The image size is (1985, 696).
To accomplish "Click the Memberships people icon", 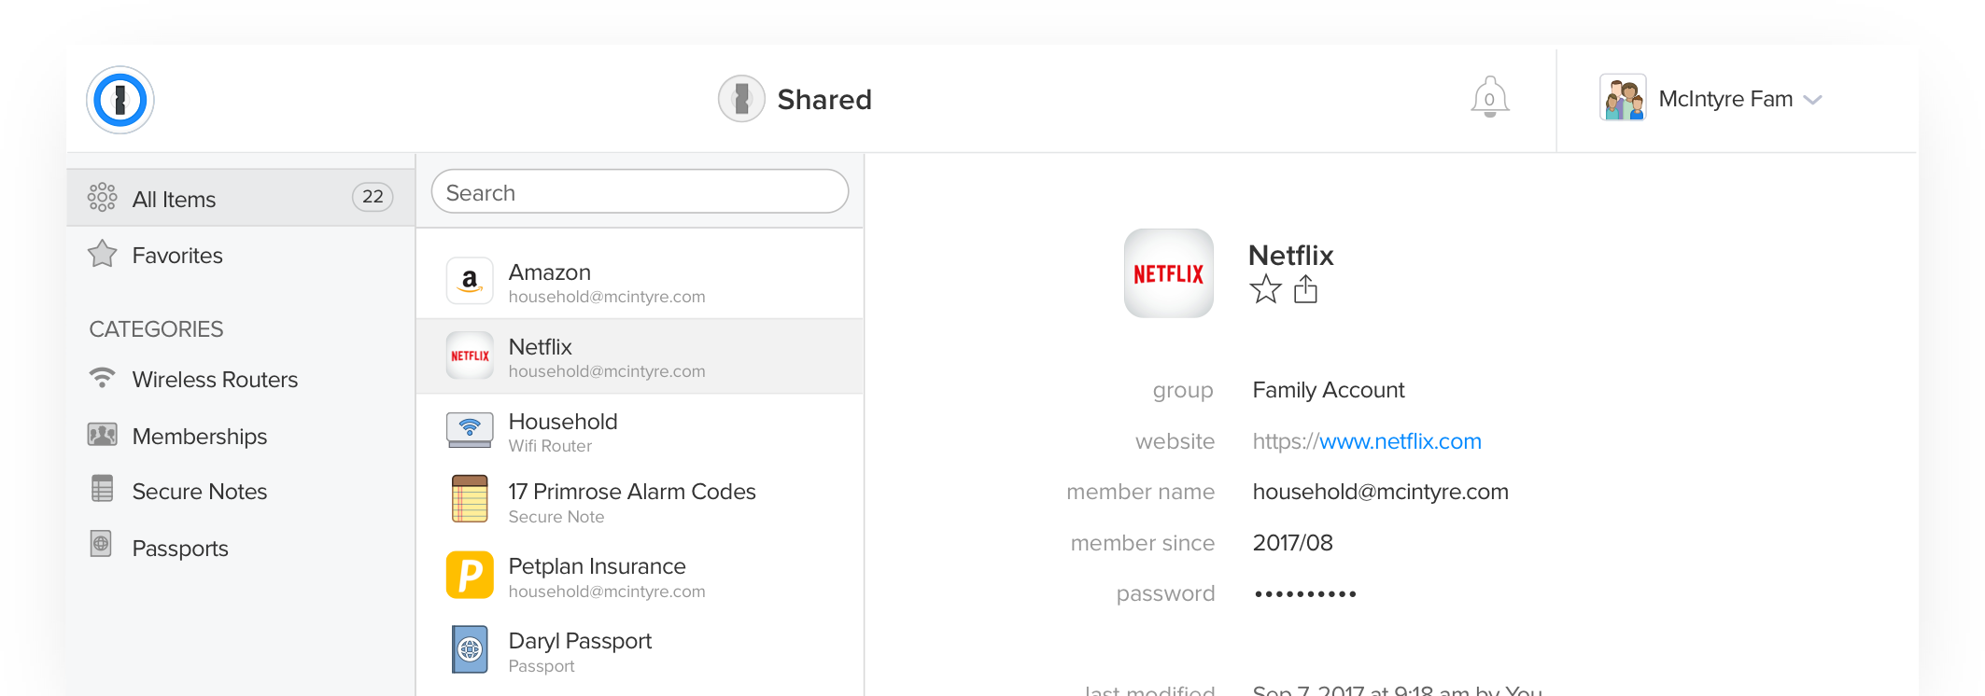I will coord(102,435).
